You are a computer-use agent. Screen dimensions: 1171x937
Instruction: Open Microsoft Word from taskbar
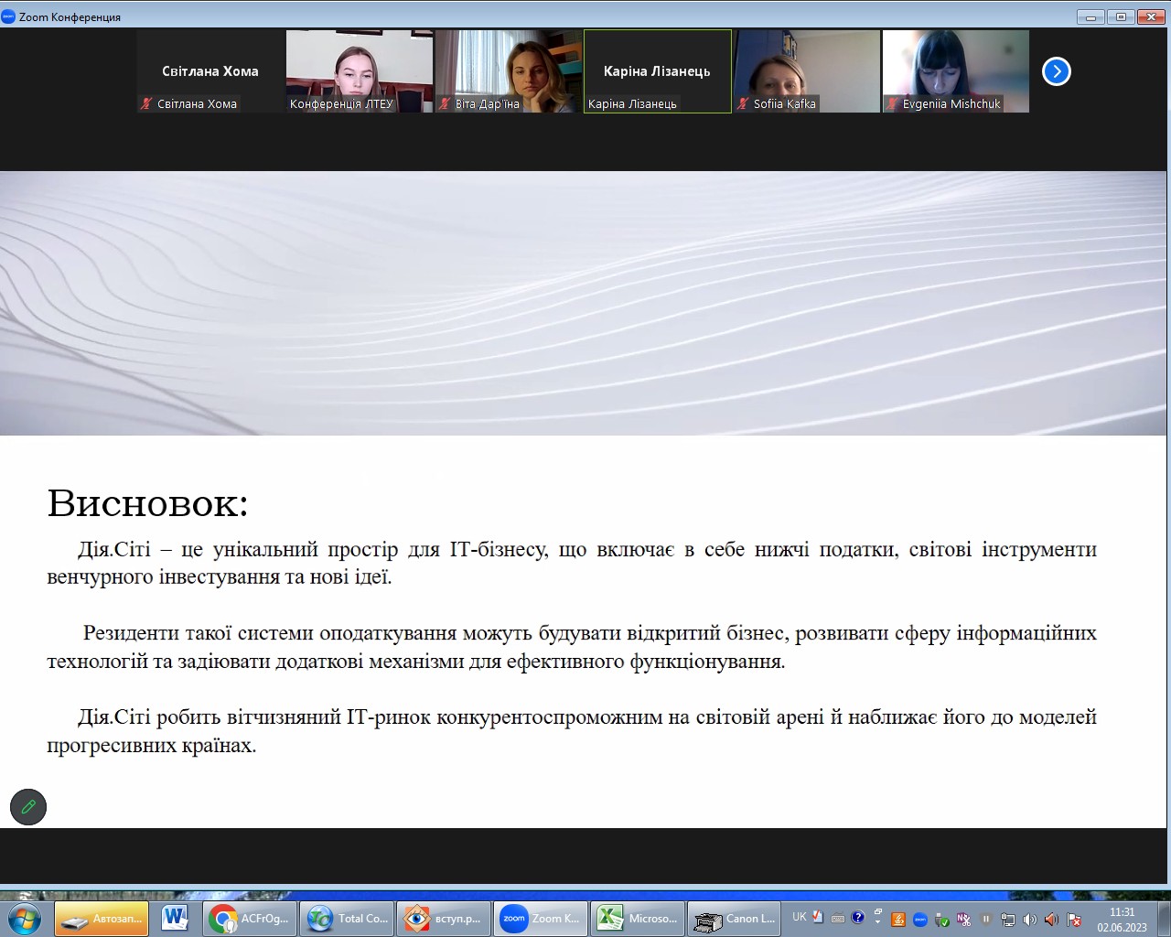coord(175,918)
